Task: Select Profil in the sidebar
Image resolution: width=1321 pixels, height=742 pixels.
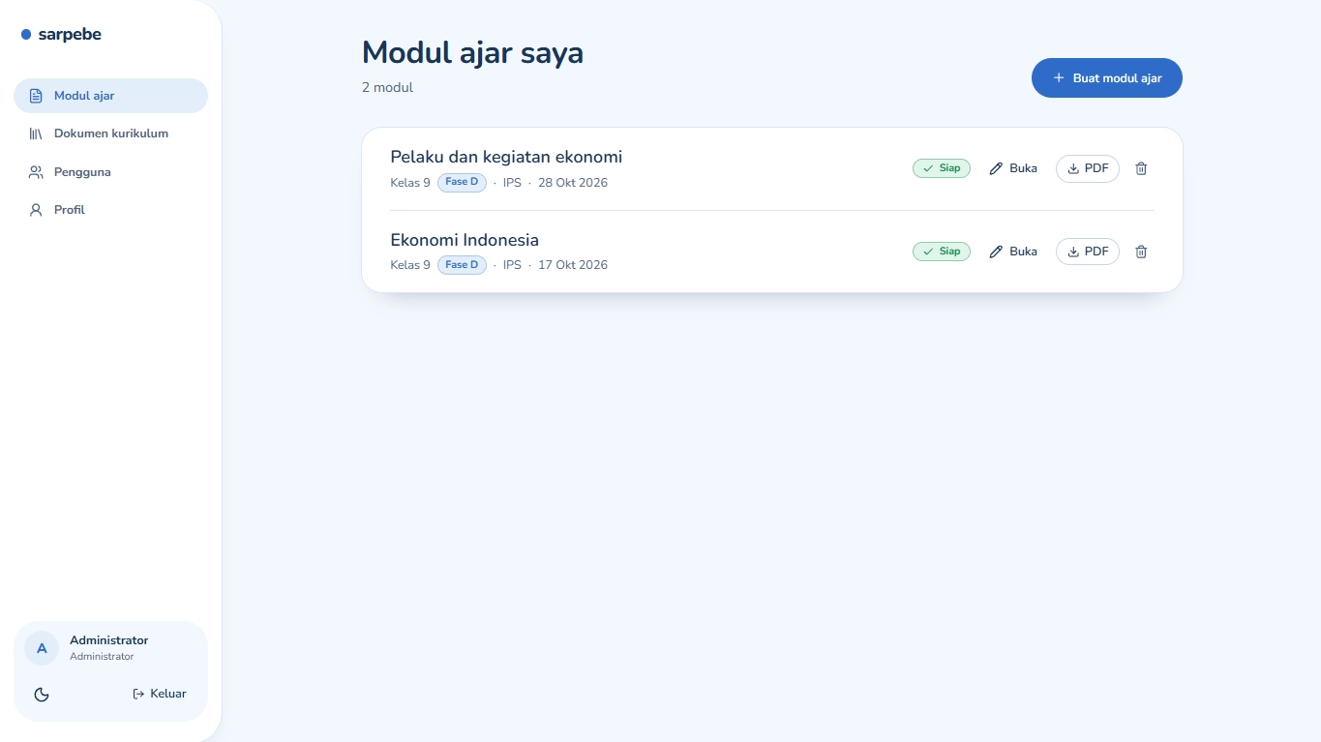Action: [x=110, y=210]
